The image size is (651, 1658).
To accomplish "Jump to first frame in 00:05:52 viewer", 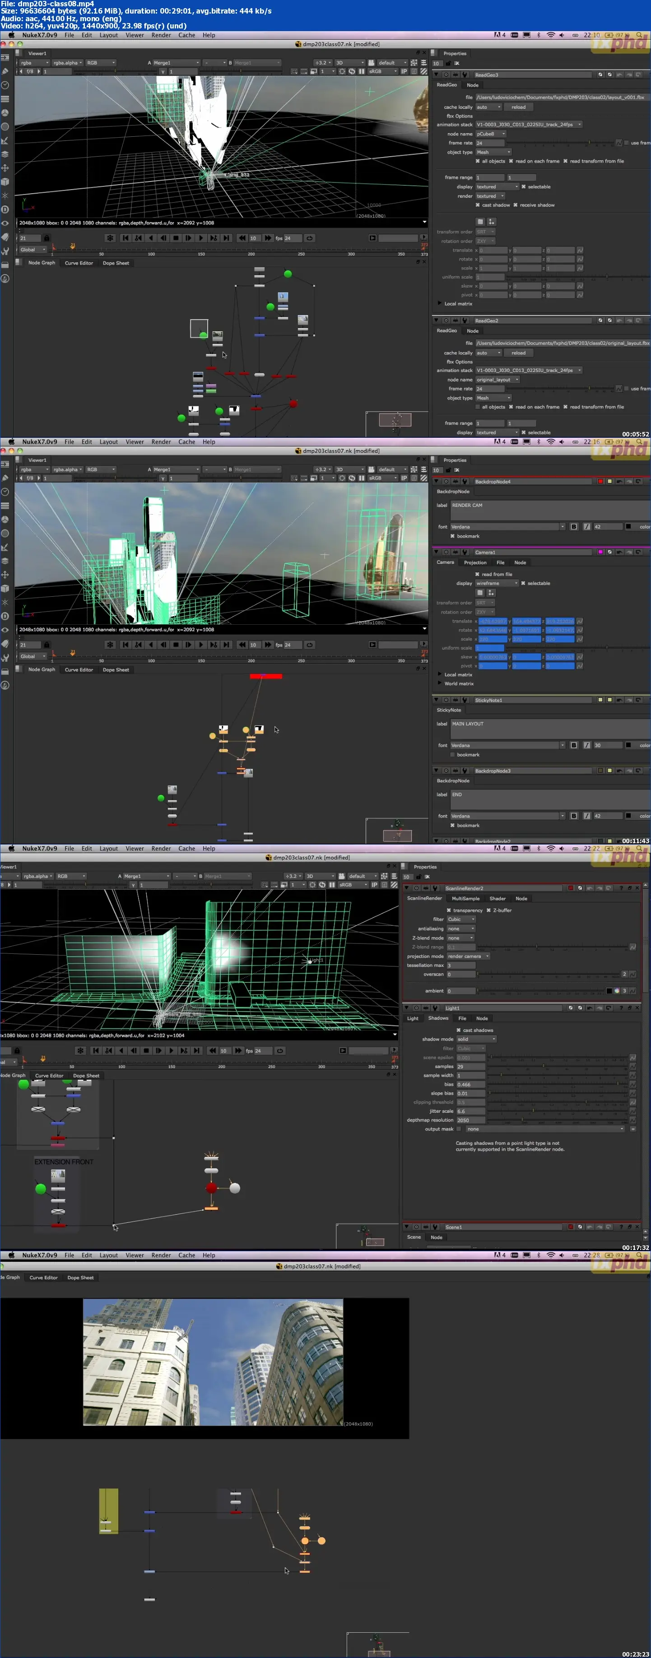I will [125, 238].
